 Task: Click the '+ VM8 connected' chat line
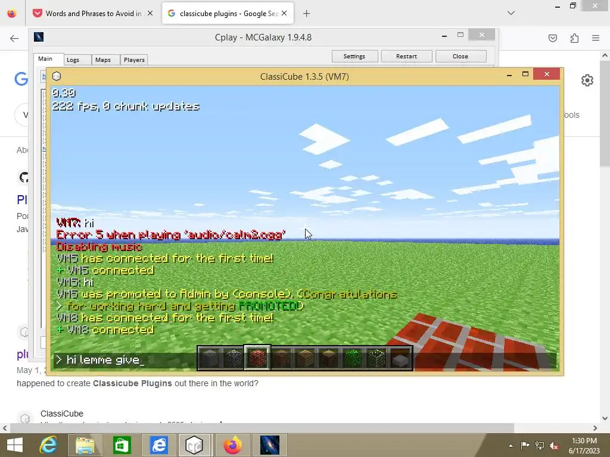coord(105,330)
